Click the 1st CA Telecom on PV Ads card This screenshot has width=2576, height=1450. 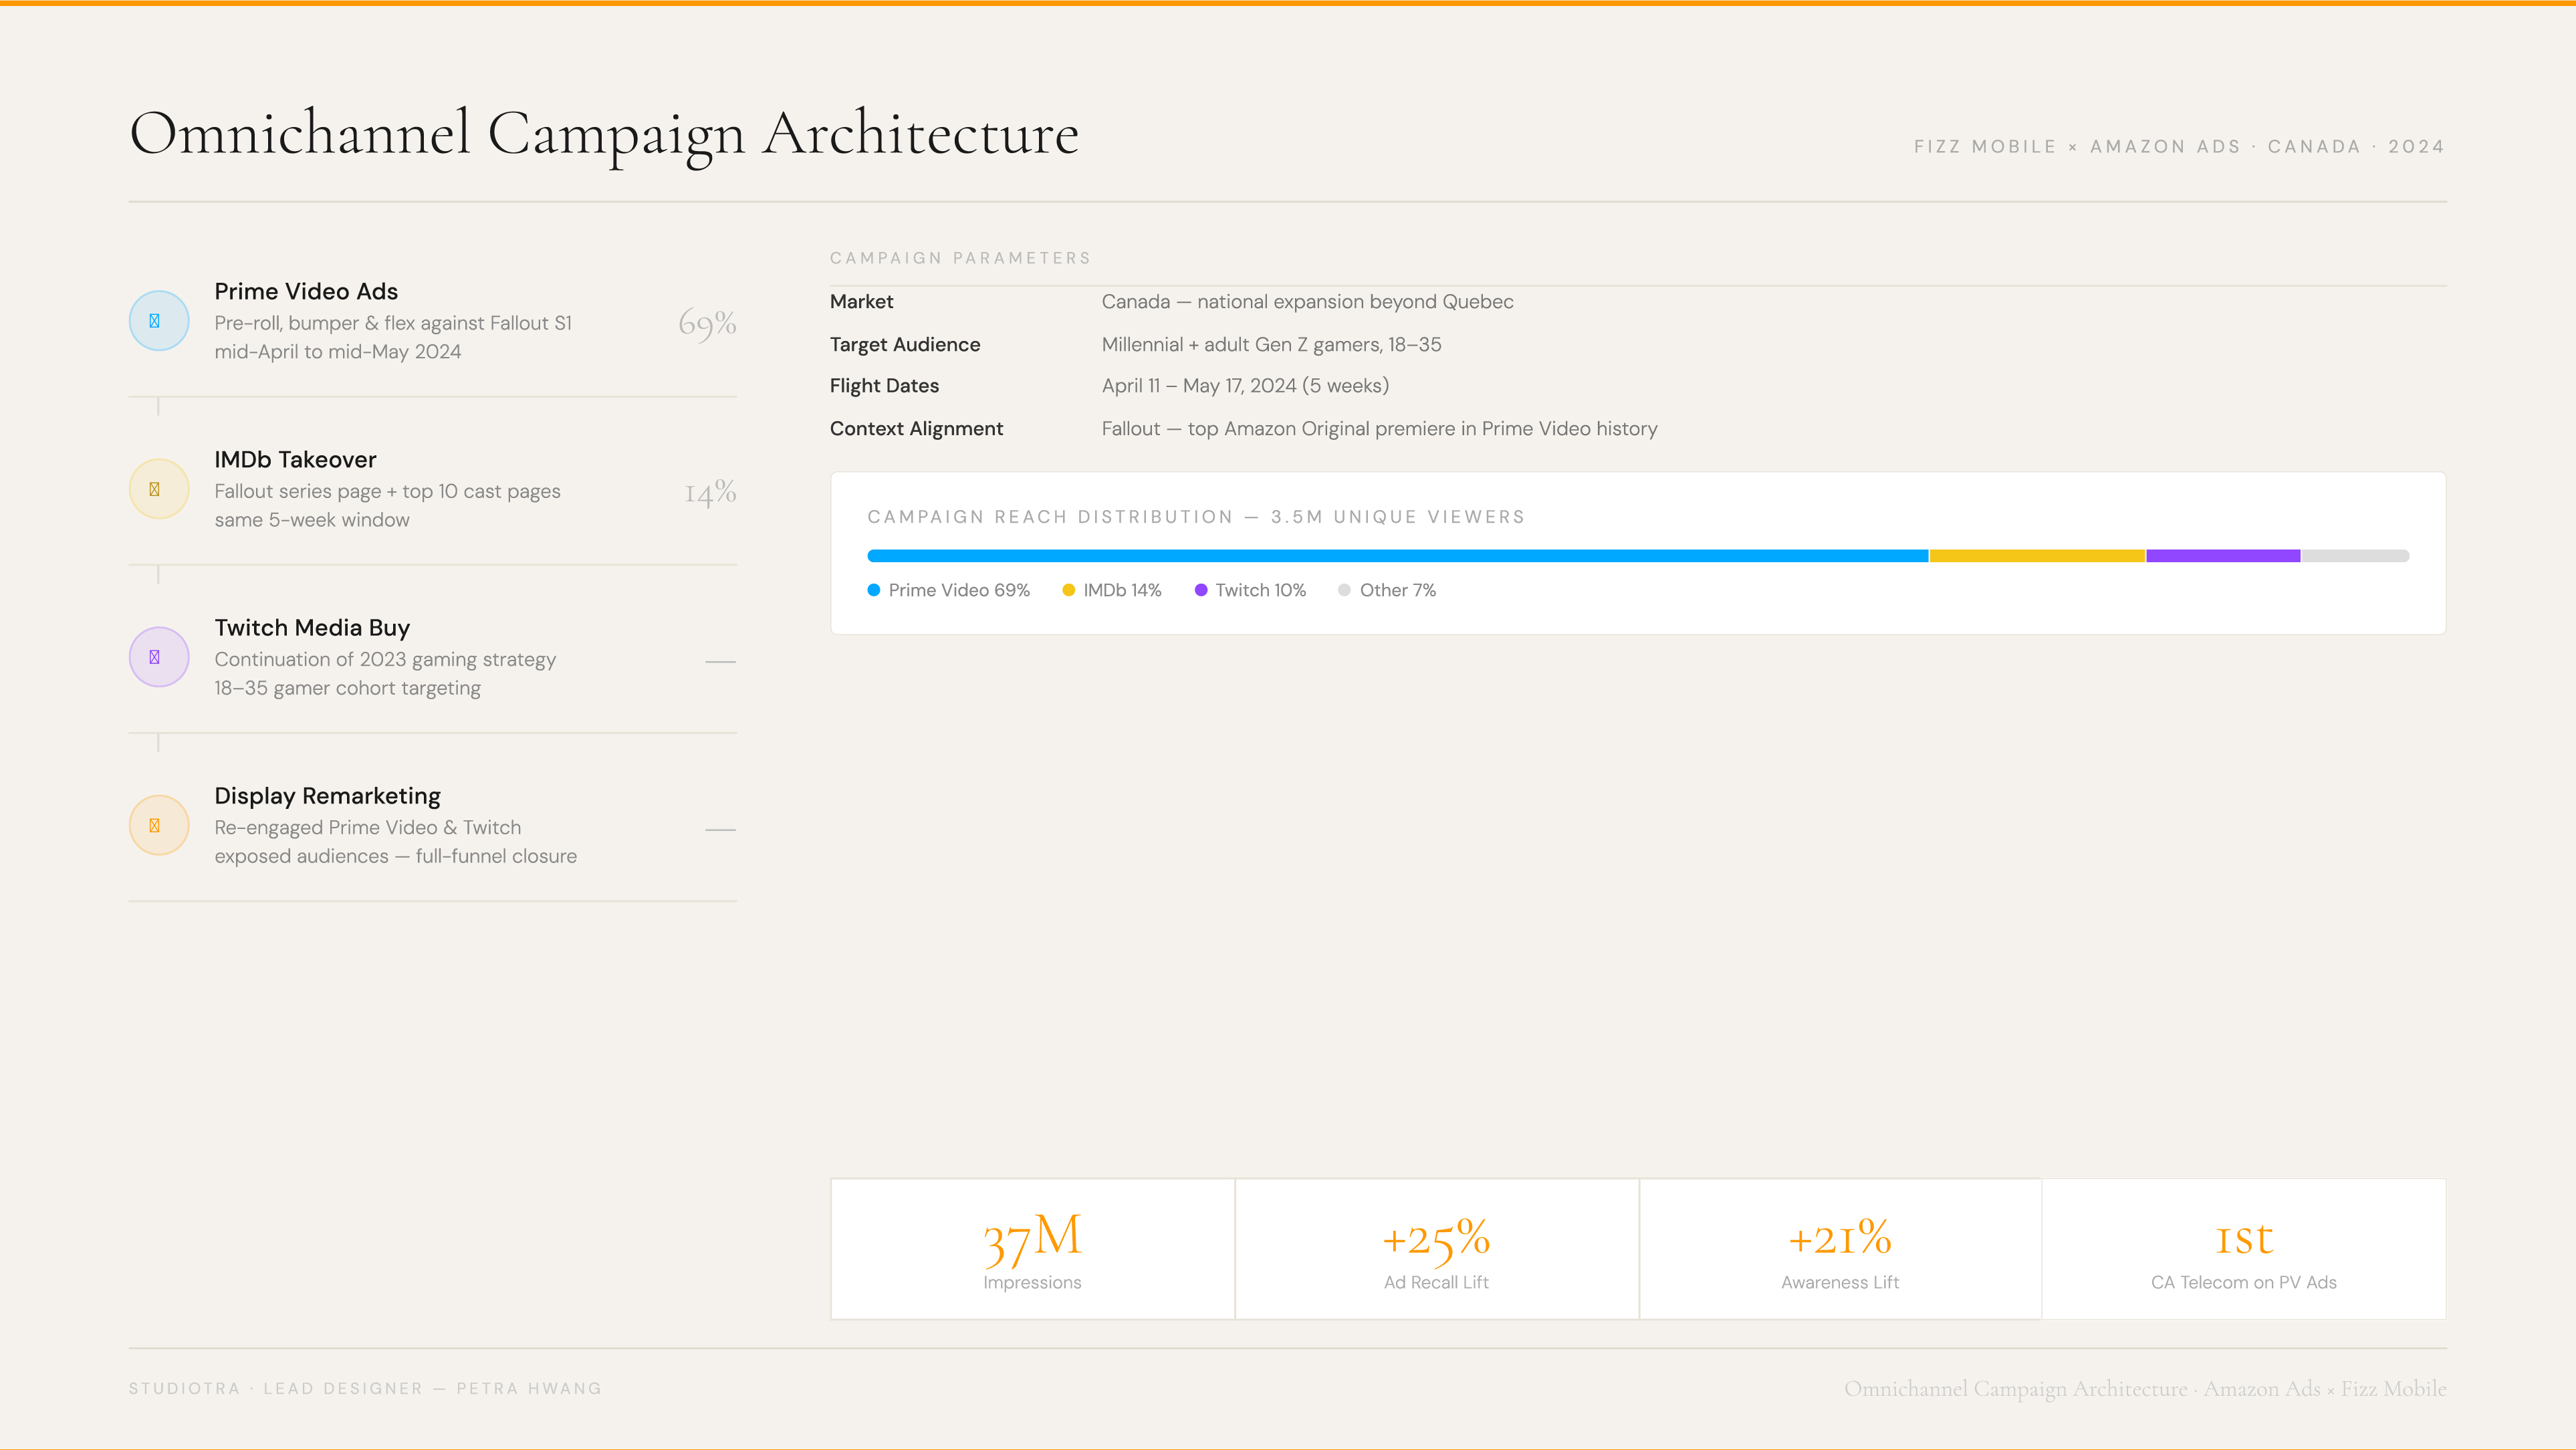(x=2244, y=1249)
